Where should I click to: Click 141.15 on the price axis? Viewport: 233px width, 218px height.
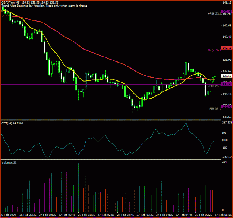point(227,3)
